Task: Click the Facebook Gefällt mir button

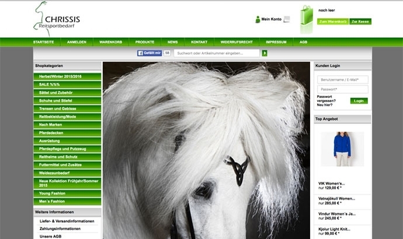Action: (150, 53)
